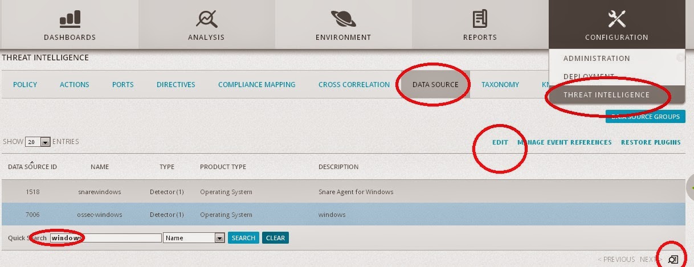694x267 pixels.
Task: Select Threat Intelligence in Configuration menu
Action: point(606,95)
